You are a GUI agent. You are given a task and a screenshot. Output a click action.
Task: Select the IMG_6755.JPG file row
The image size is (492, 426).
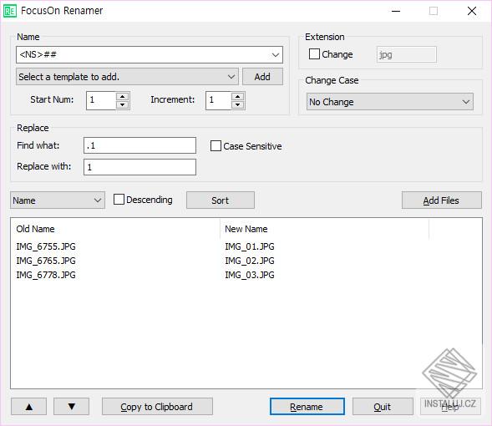(x=46, y=246)
